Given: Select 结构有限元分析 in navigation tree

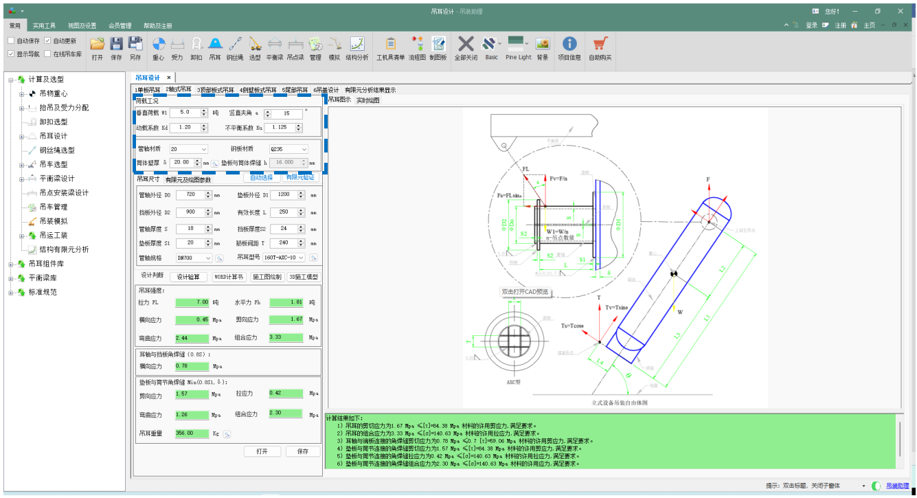Looking at the screenshot, I should click(64, 249).
